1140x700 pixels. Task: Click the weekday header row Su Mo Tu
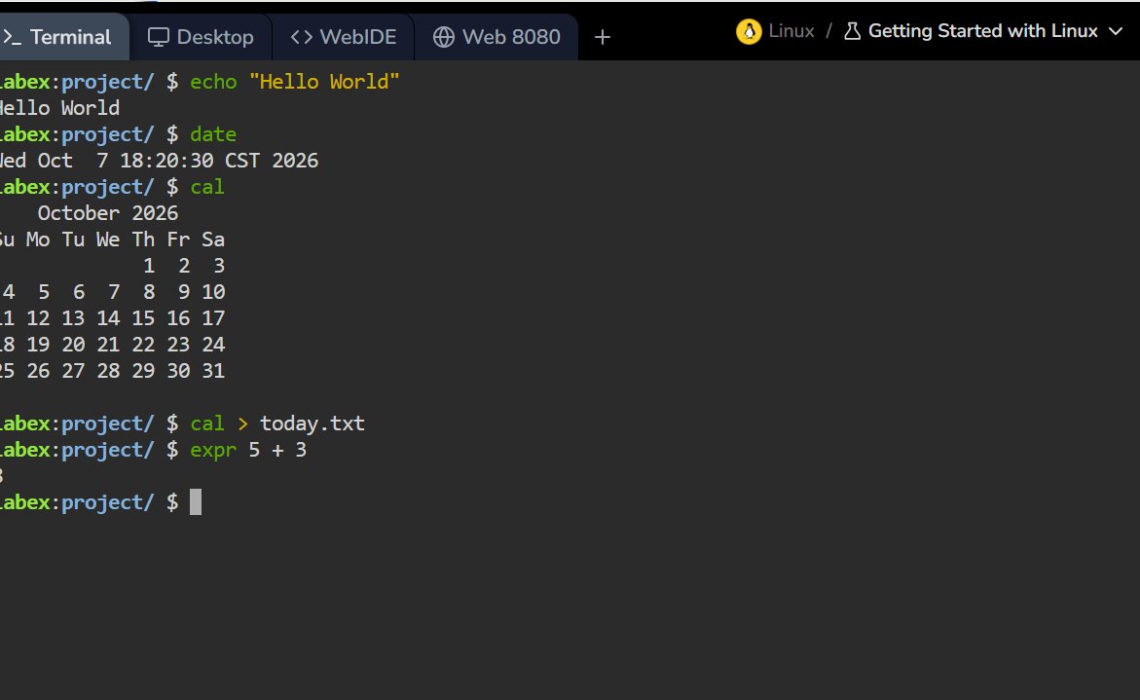point(112,239)
